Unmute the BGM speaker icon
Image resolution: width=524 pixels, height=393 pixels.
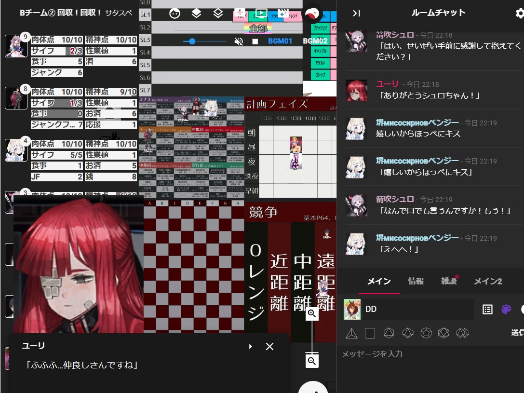238,41
